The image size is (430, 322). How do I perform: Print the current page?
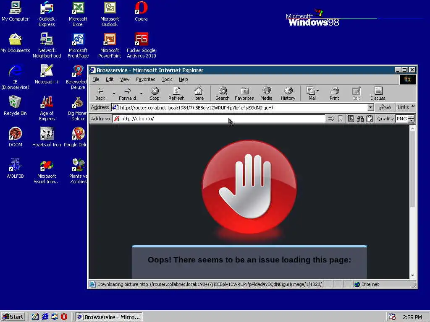[x=334, y=93]
